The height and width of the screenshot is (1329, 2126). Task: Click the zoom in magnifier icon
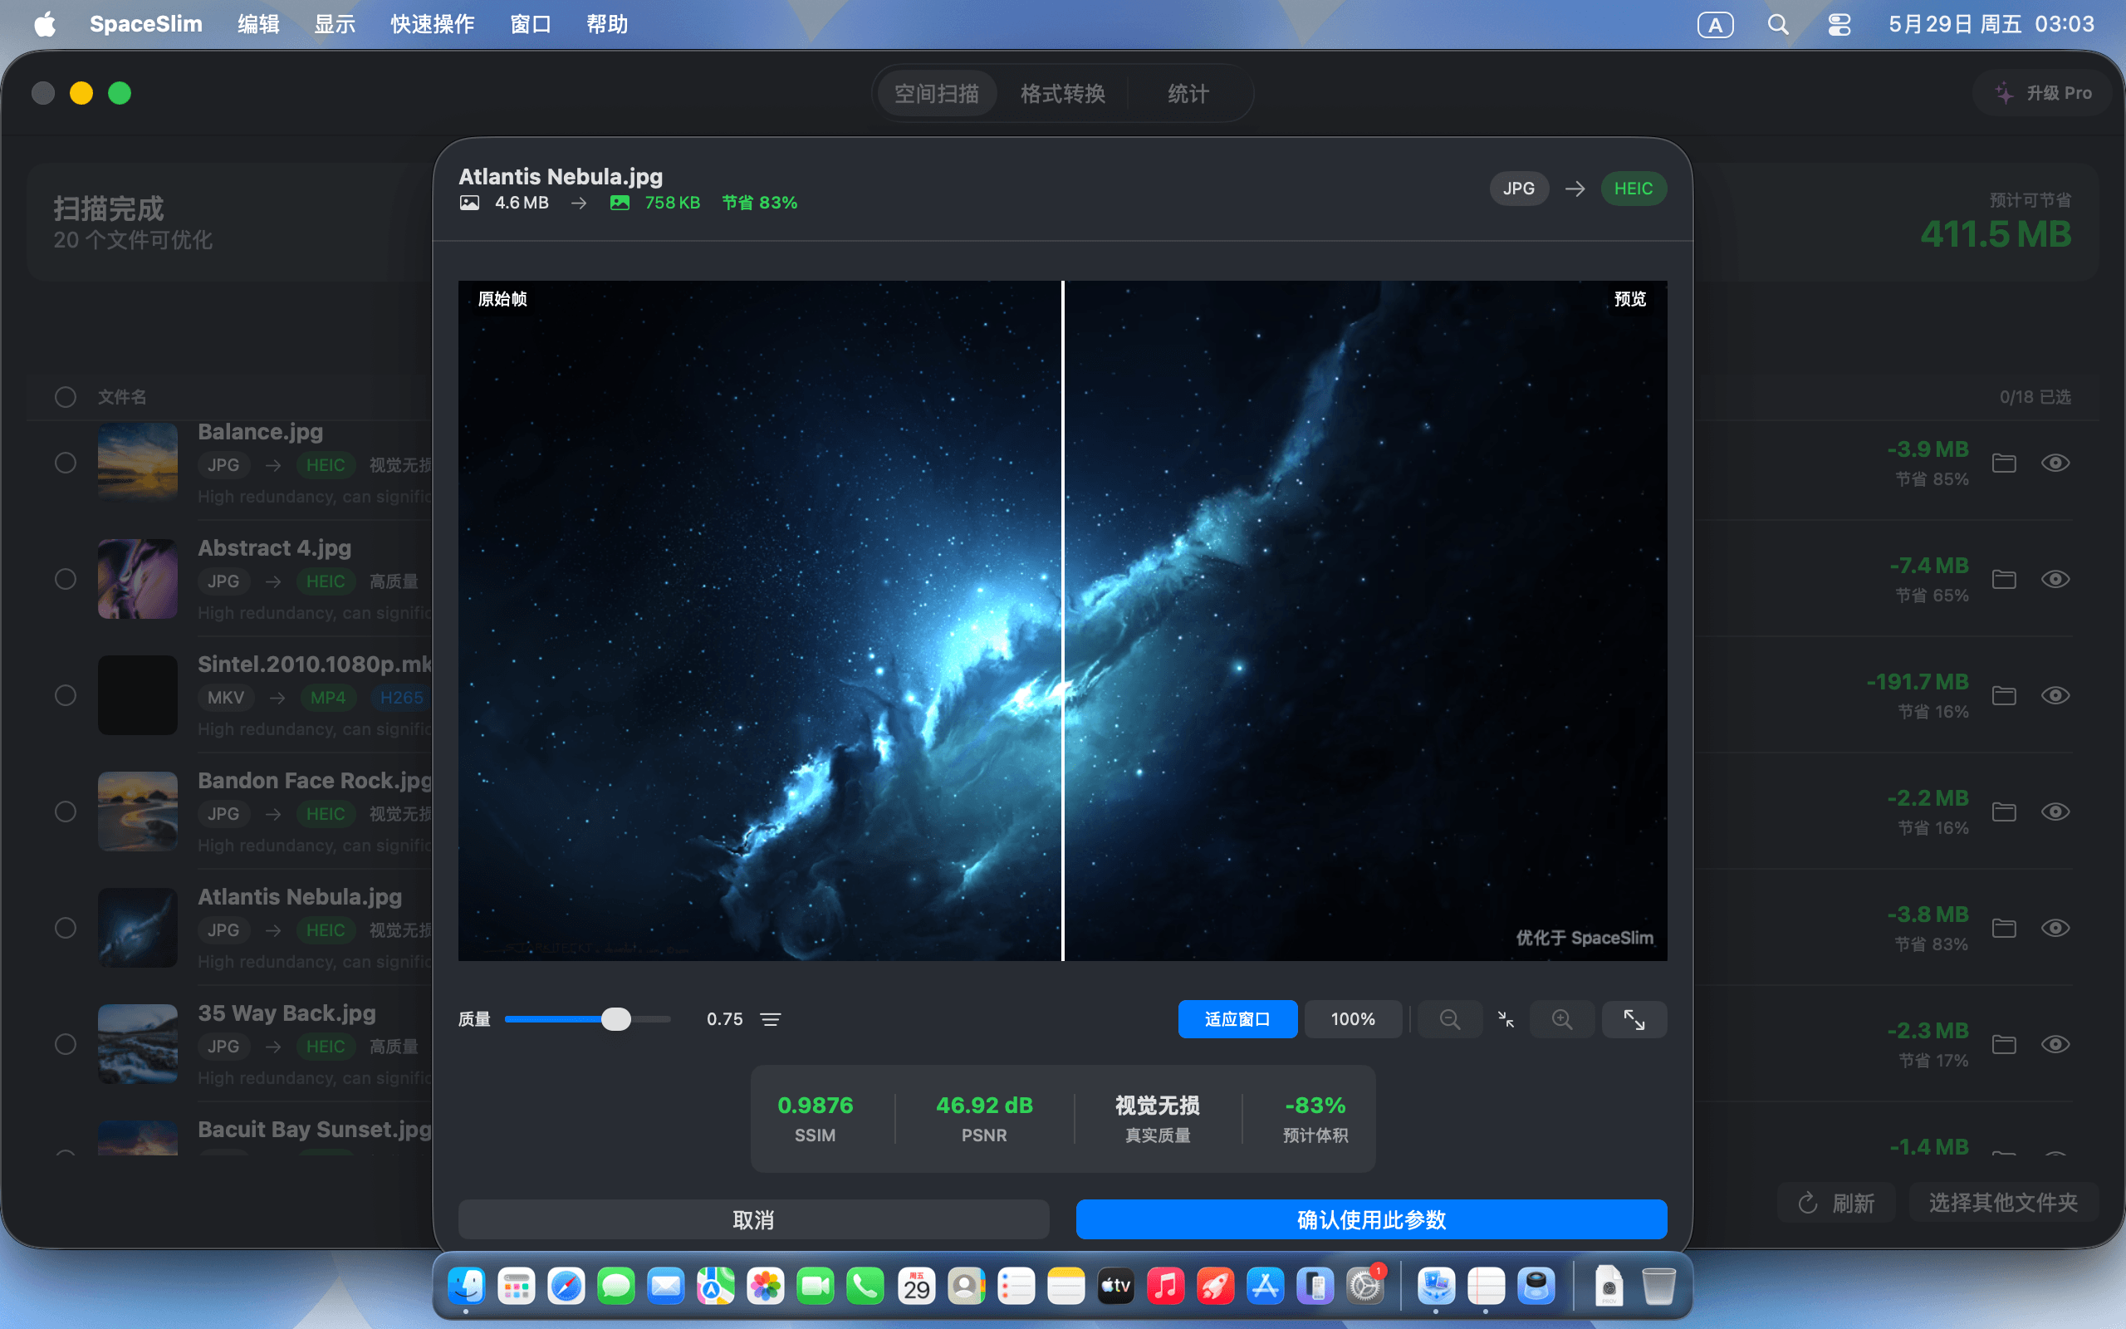point(1562,1018)
